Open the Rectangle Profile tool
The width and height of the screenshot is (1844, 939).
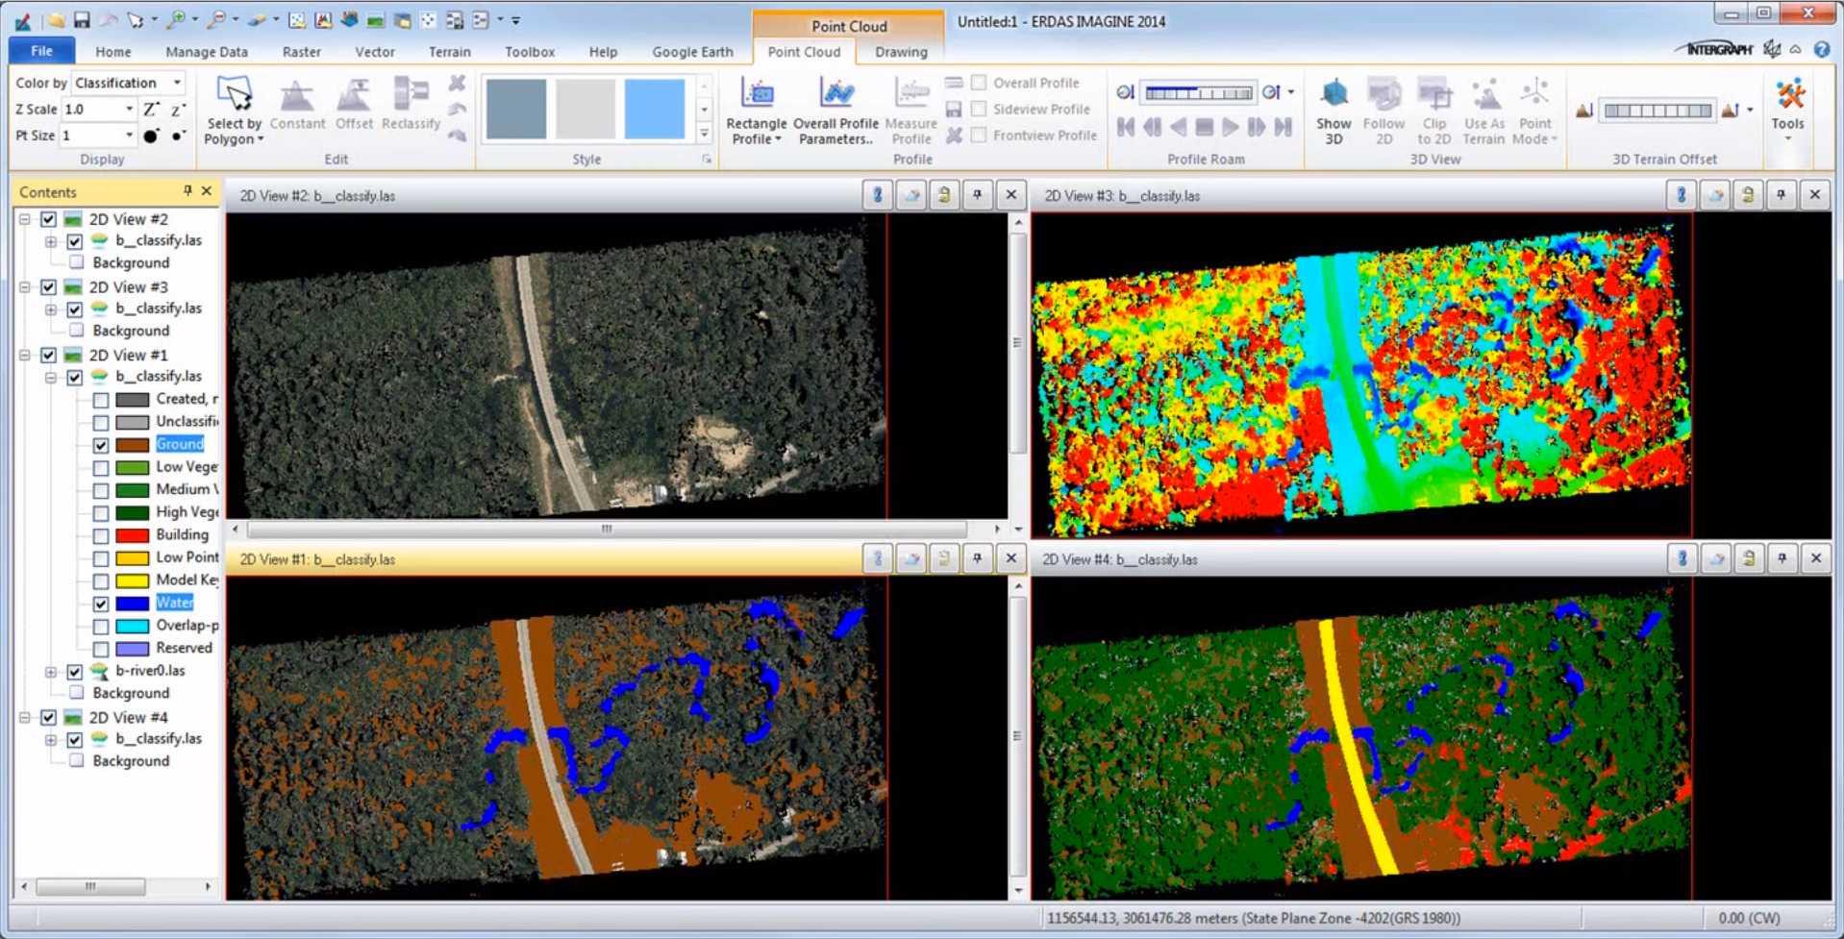pos(756,111)
